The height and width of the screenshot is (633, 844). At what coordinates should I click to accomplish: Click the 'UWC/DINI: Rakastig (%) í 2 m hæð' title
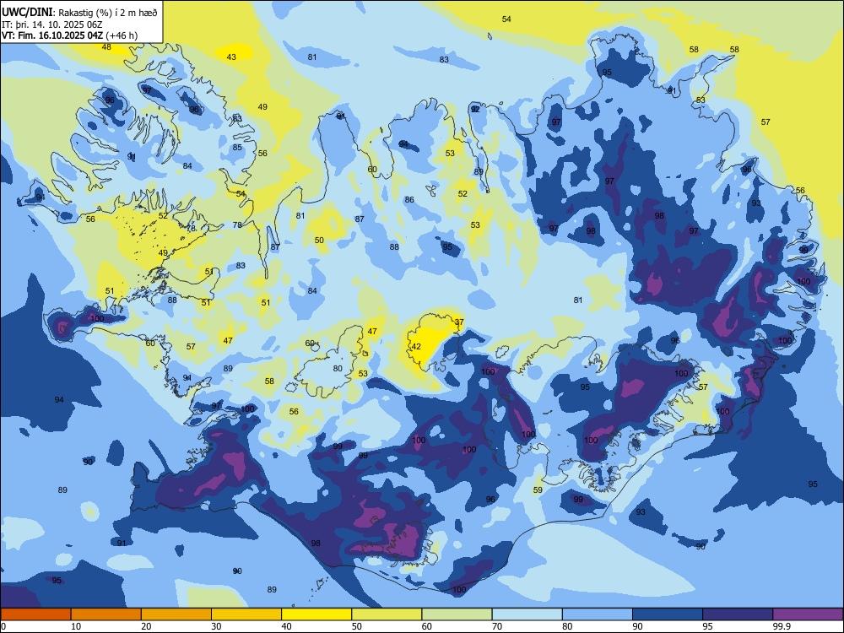coord(79,13)
